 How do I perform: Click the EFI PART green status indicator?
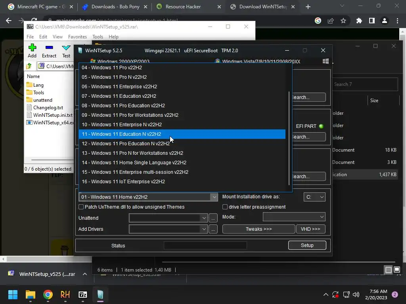click(321, 126)
